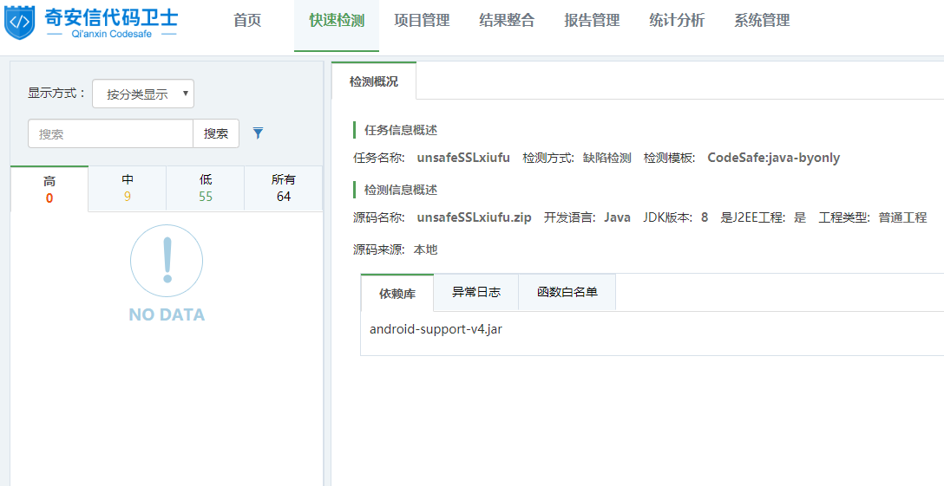944x486 pixels.
Task: Open the funnel filter icon
Action: 258,133
